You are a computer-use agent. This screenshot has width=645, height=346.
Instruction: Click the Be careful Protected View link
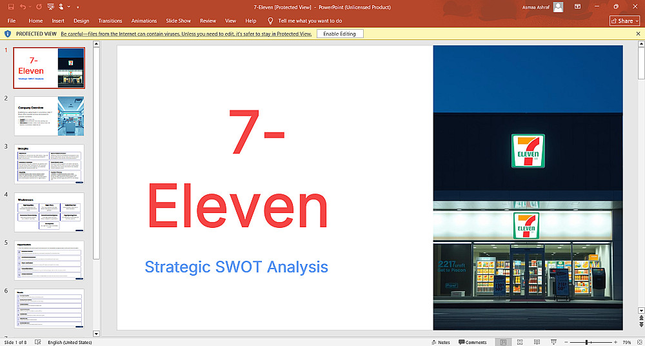pyautogui.click(x=186, y=34)
